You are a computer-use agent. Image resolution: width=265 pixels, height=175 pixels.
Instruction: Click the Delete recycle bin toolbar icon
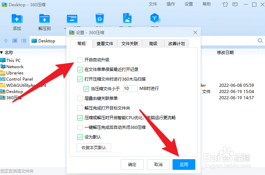tap(100, 18)
